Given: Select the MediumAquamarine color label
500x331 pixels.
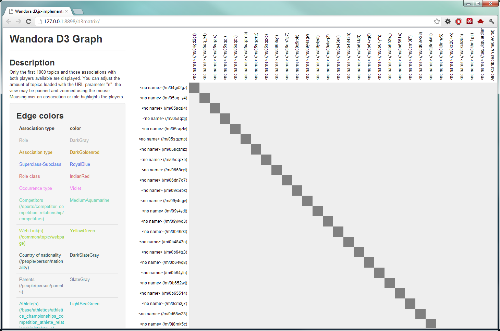Looking at the screenshot, I should (89, 200).
